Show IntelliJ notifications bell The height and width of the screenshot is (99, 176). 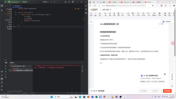click(86, 6)
